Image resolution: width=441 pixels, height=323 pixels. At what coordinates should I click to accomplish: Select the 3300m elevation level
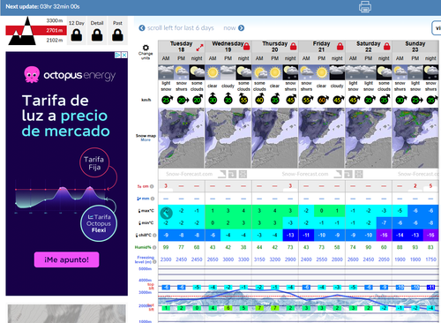click(55, 20)
